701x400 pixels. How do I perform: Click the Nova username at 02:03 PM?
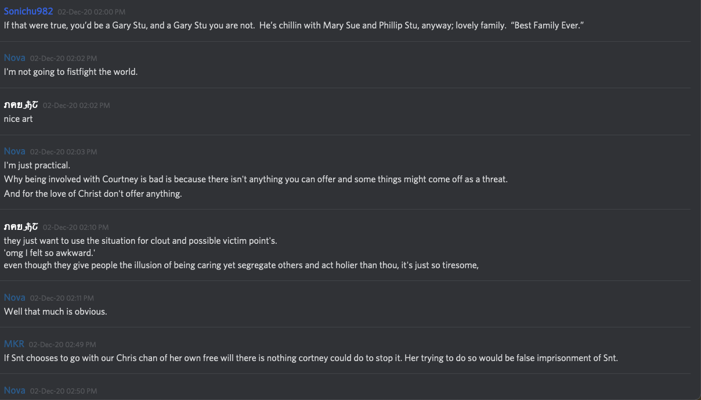(x=15, y=152)
